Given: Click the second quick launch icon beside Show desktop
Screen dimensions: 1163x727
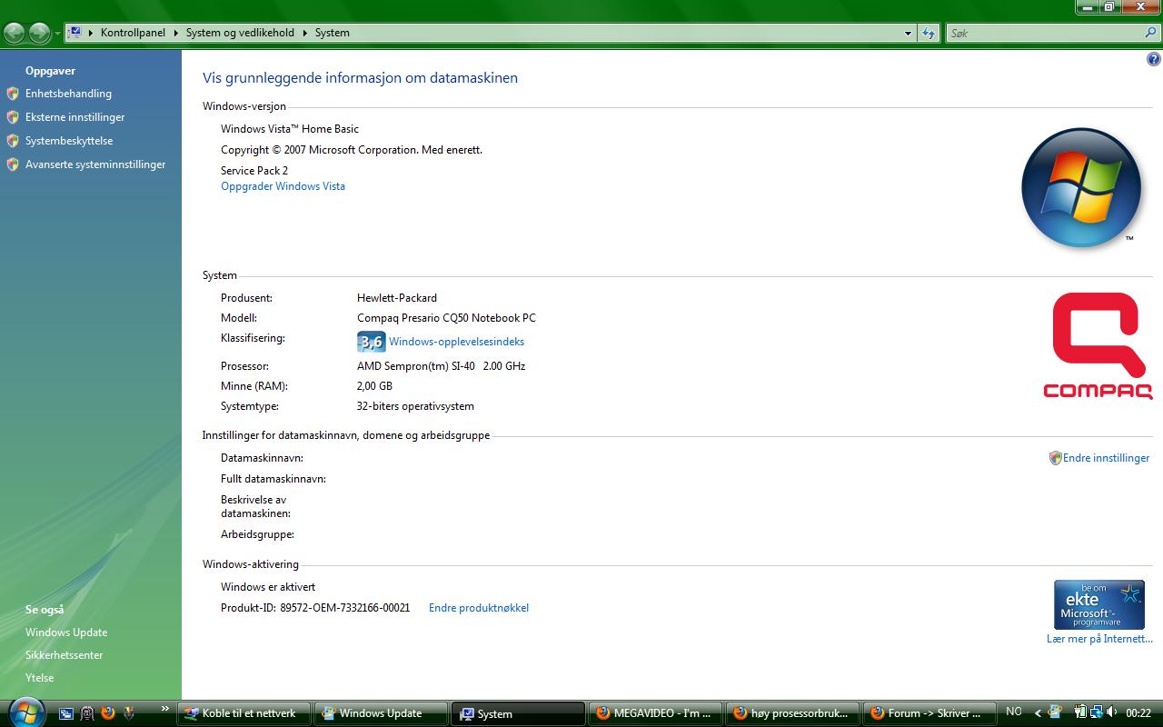Looking at the screenshot, I should [87, 713].
